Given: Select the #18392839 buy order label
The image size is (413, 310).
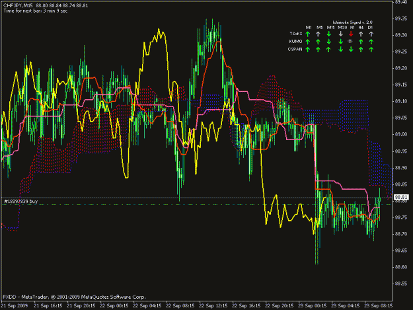Looking at the screenshot, I should (x=21, y=201).
